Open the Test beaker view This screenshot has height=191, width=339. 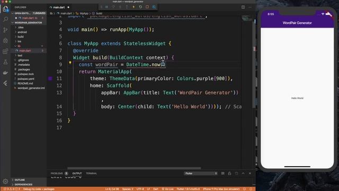5,62
